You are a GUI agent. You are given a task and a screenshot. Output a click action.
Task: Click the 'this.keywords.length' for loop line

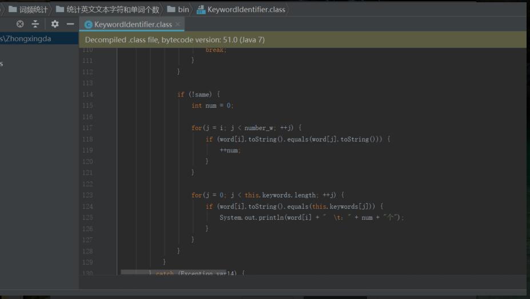[x=268, y=195]
